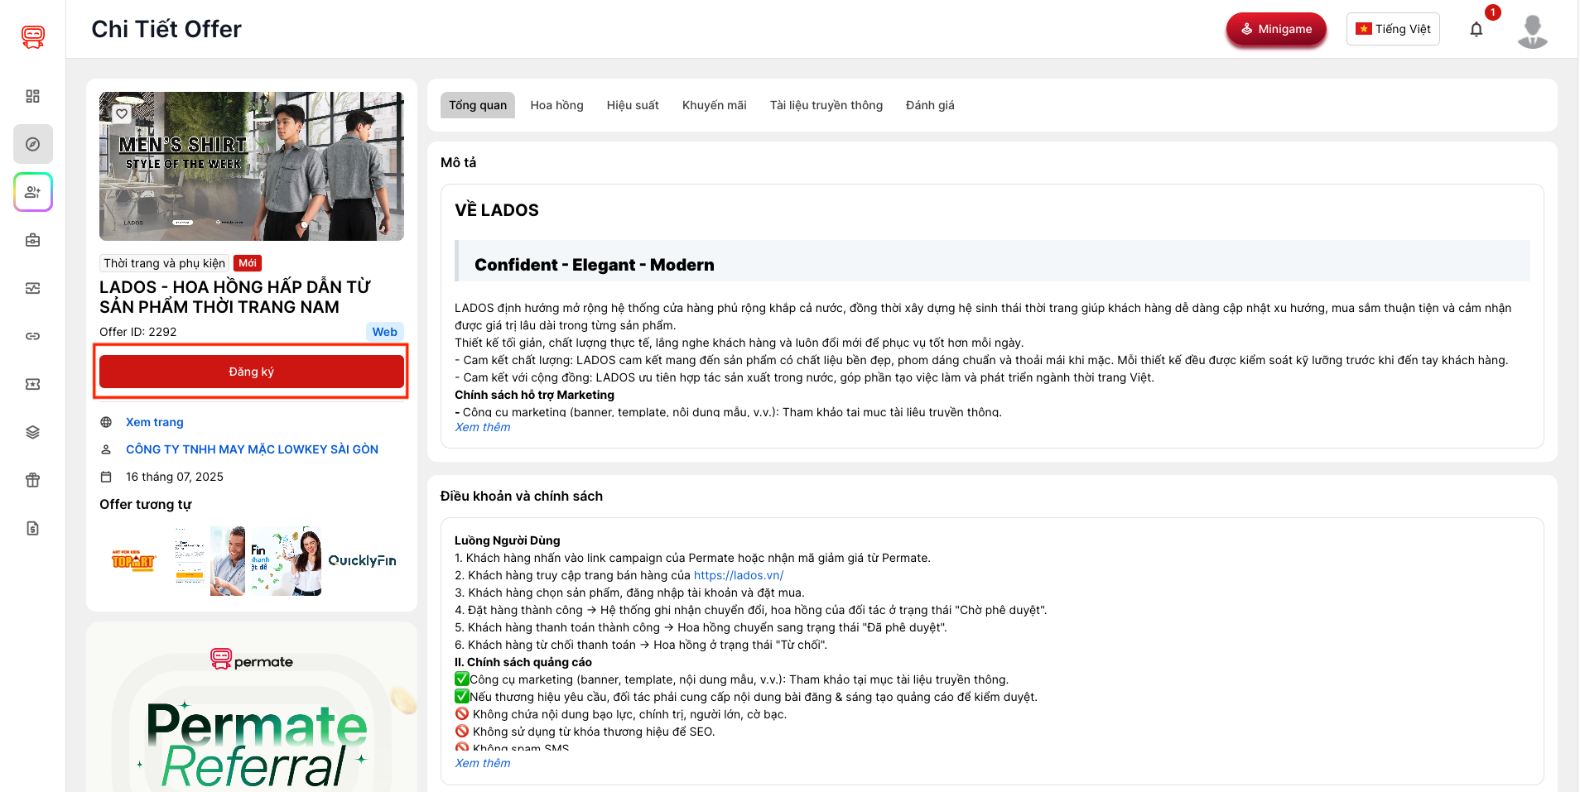Open the Fin green similar offer thumbnail

tap(286, 560)
